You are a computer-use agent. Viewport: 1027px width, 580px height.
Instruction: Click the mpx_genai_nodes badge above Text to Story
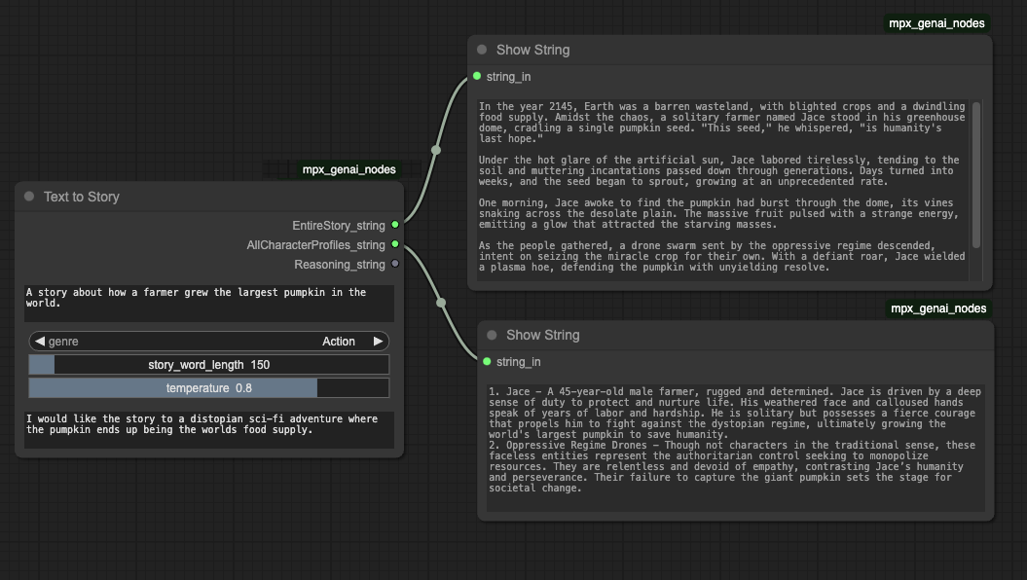[349, 169]
